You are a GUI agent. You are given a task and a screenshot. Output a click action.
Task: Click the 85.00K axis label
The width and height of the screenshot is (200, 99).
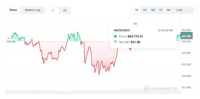coord(186,30)
